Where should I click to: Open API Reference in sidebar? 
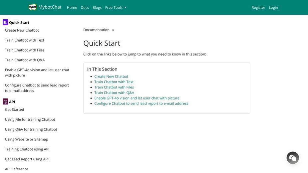(x=17, y=169)
